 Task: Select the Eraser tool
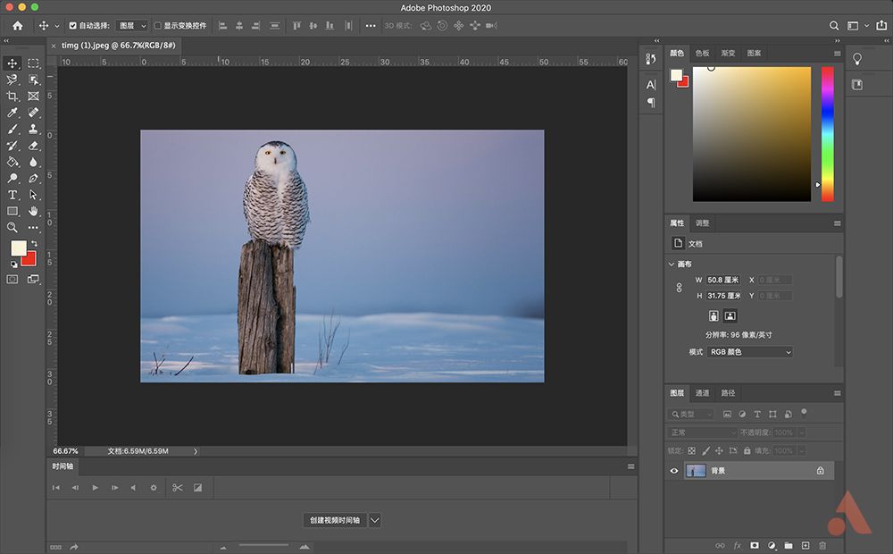[33, 146]
